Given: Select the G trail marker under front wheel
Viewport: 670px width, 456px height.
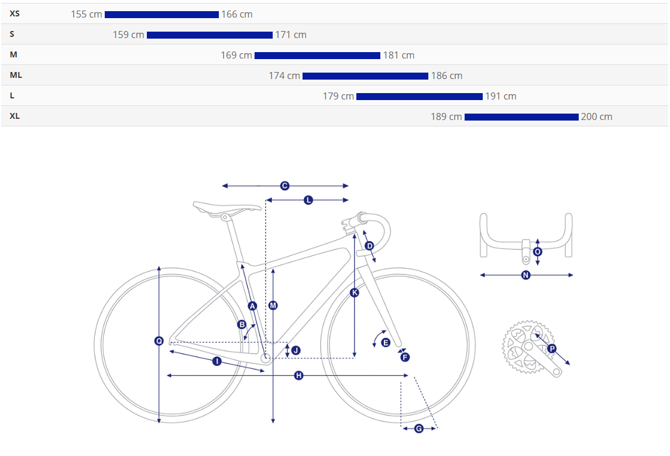Looking at the screenshot, I should 419,428.
